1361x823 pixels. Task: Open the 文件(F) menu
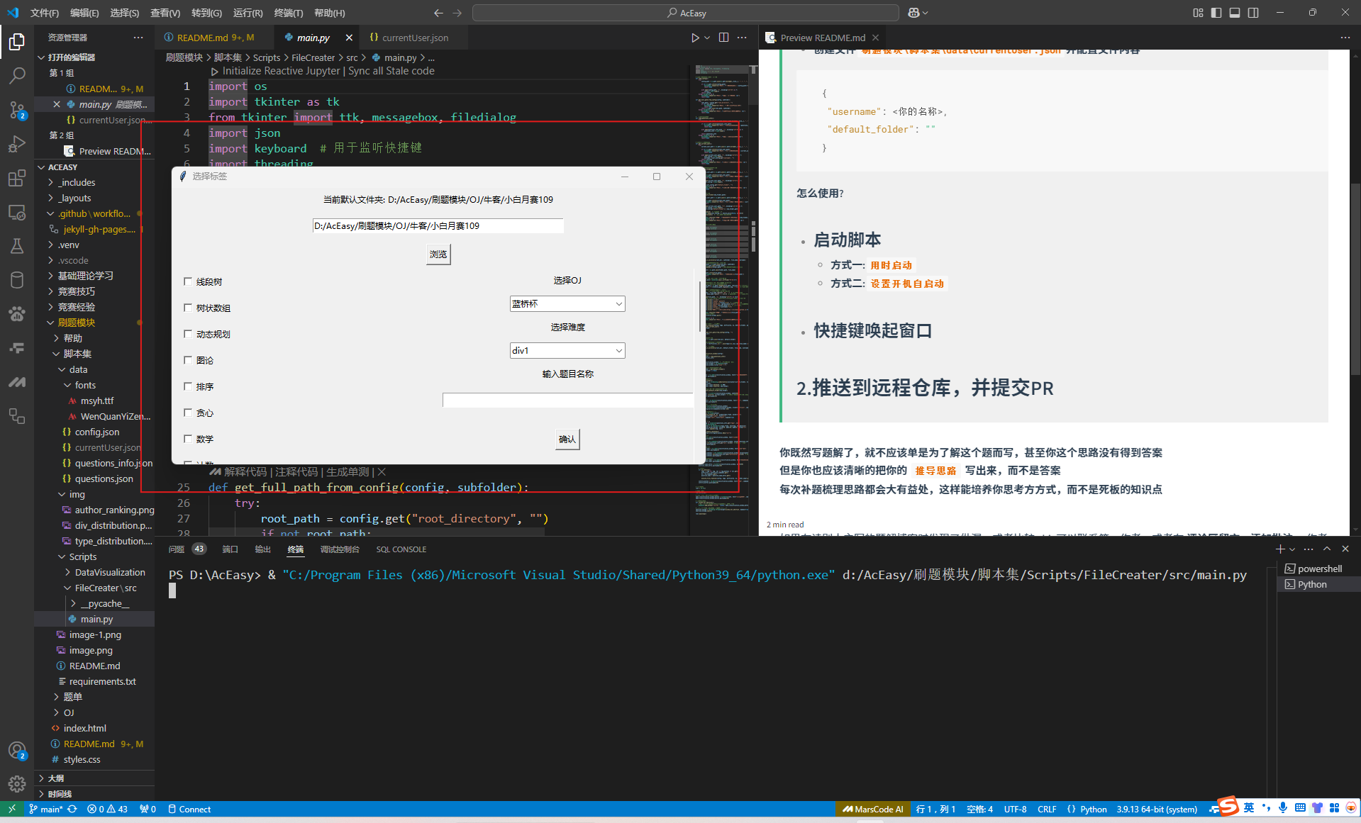point(45,13)
